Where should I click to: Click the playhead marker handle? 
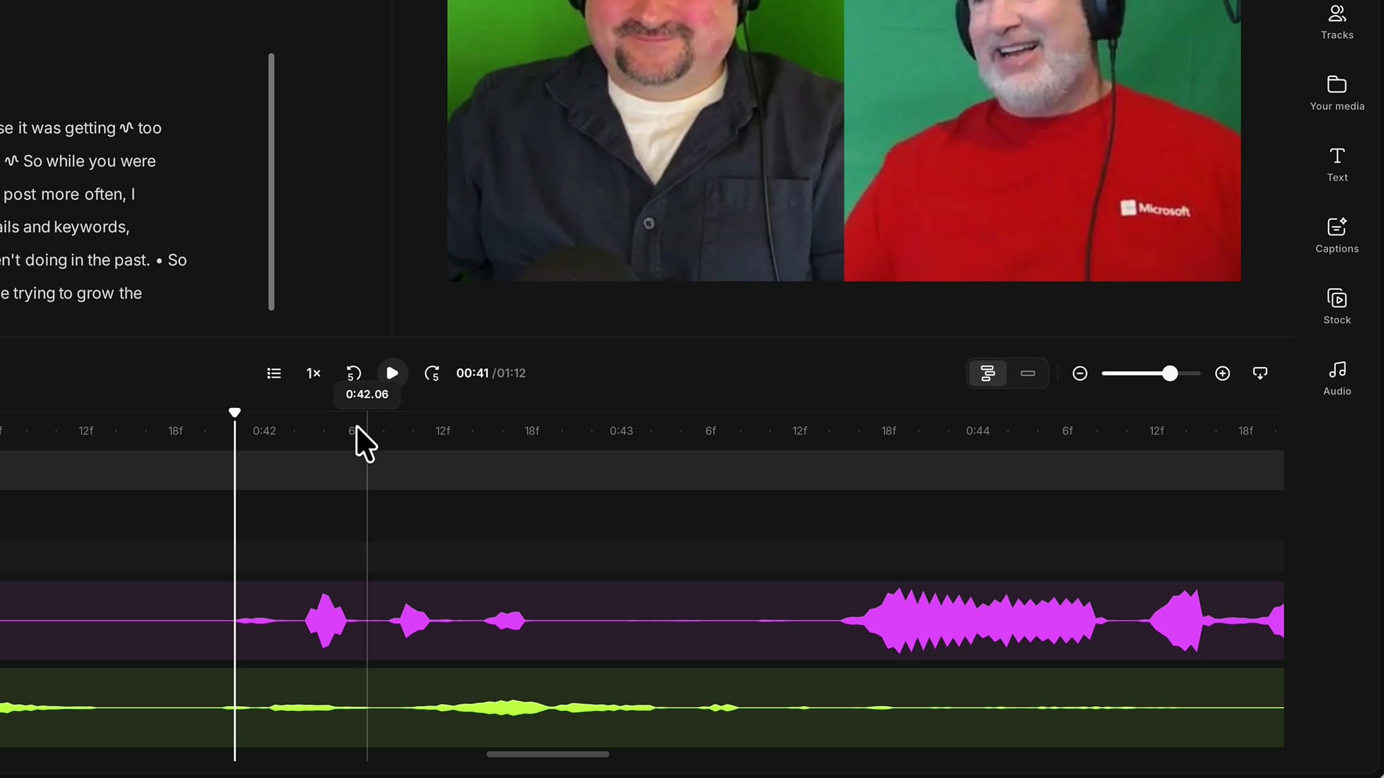click(x=235, y=413)
